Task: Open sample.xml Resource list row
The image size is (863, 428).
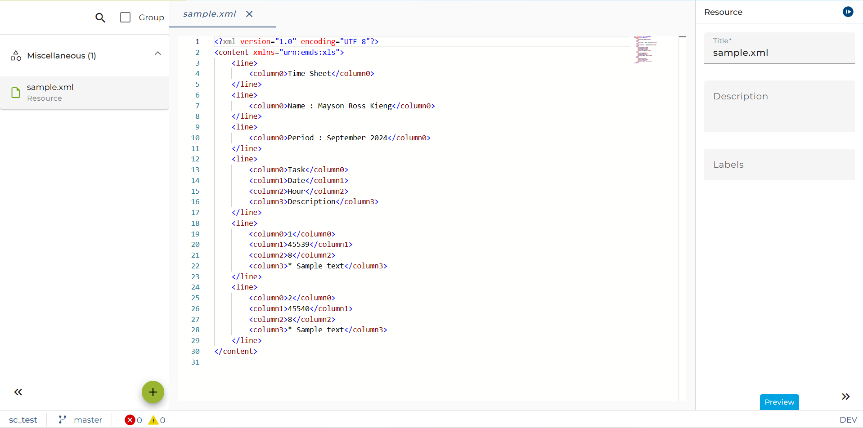Action: pyautogui.click(x=85, y=93)
